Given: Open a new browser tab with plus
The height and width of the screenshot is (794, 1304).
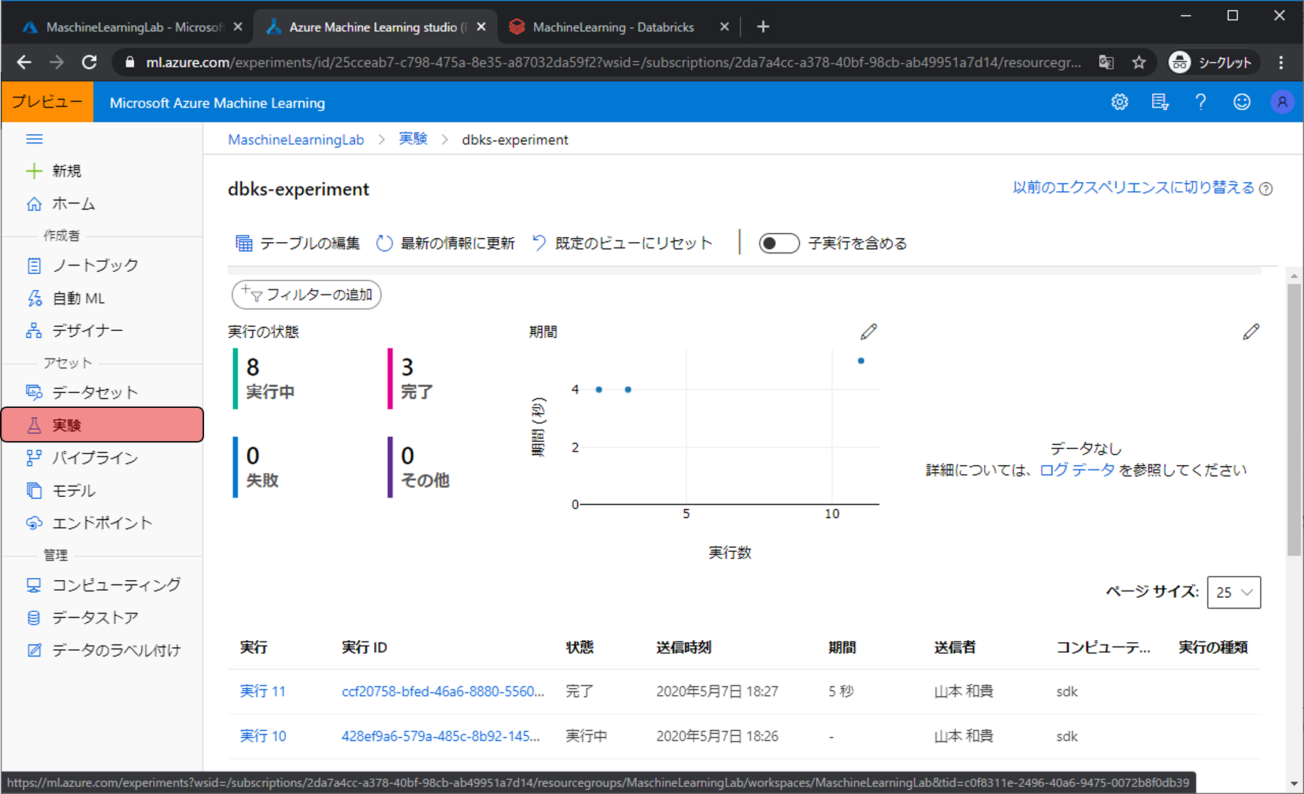Looking at the screenshot, I should (762, 27).
